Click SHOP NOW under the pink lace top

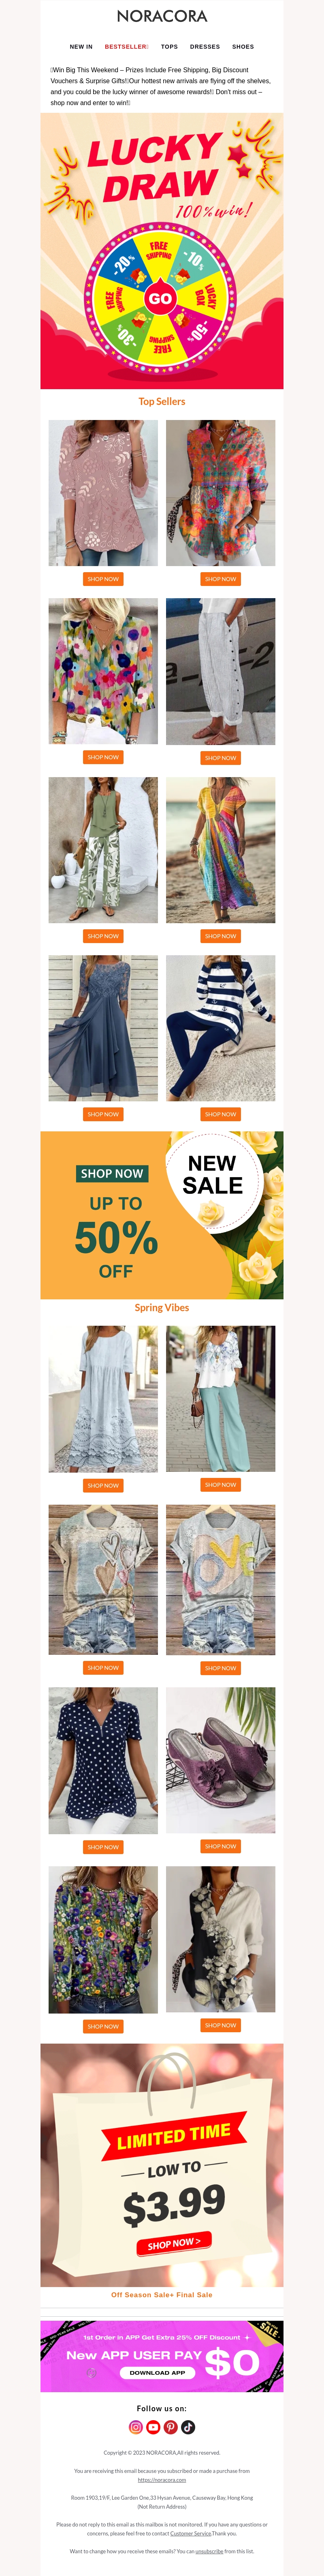[x=103, y=579]
